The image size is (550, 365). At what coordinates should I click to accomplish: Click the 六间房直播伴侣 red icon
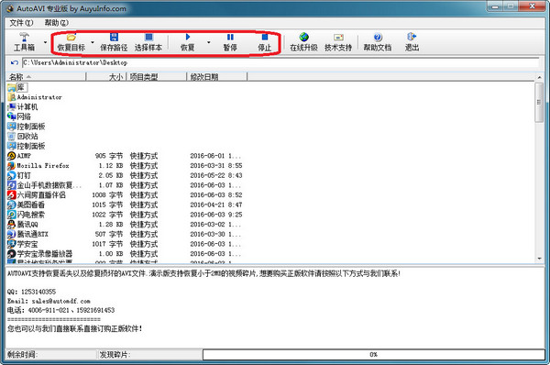pyautogui.click(x=12, y=194)
